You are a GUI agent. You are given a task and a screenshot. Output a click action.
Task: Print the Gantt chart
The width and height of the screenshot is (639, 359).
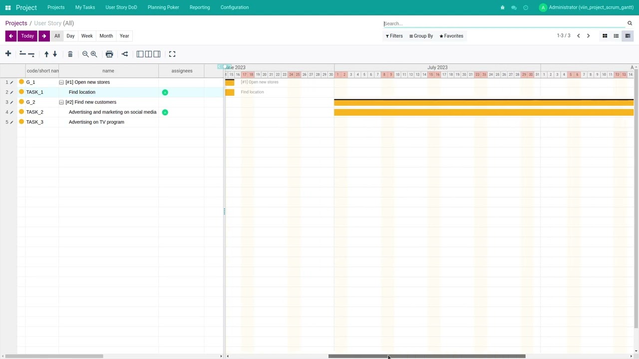point(109,54)
